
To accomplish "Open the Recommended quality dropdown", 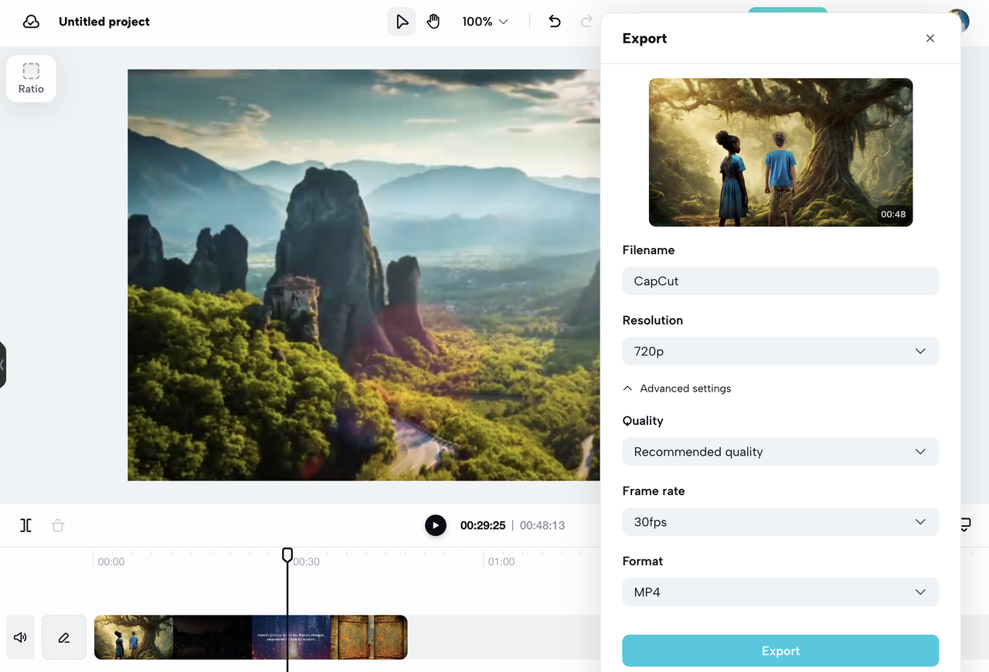I will click(x=780, y=452).
